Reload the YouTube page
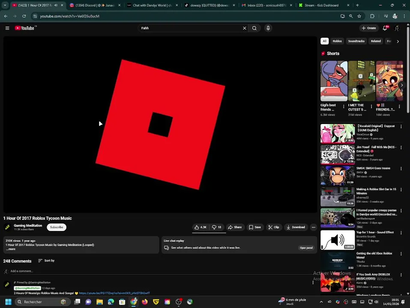This screenshot has height=308, width=410. [24, 16]
